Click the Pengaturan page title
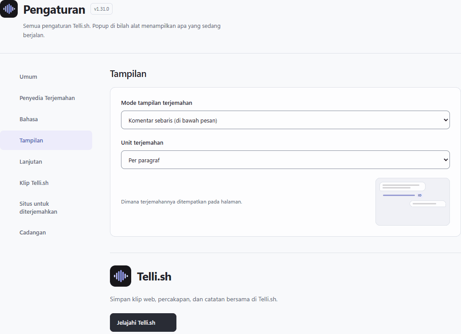Viewport: 461px width, 334px height. coord(54,10)
